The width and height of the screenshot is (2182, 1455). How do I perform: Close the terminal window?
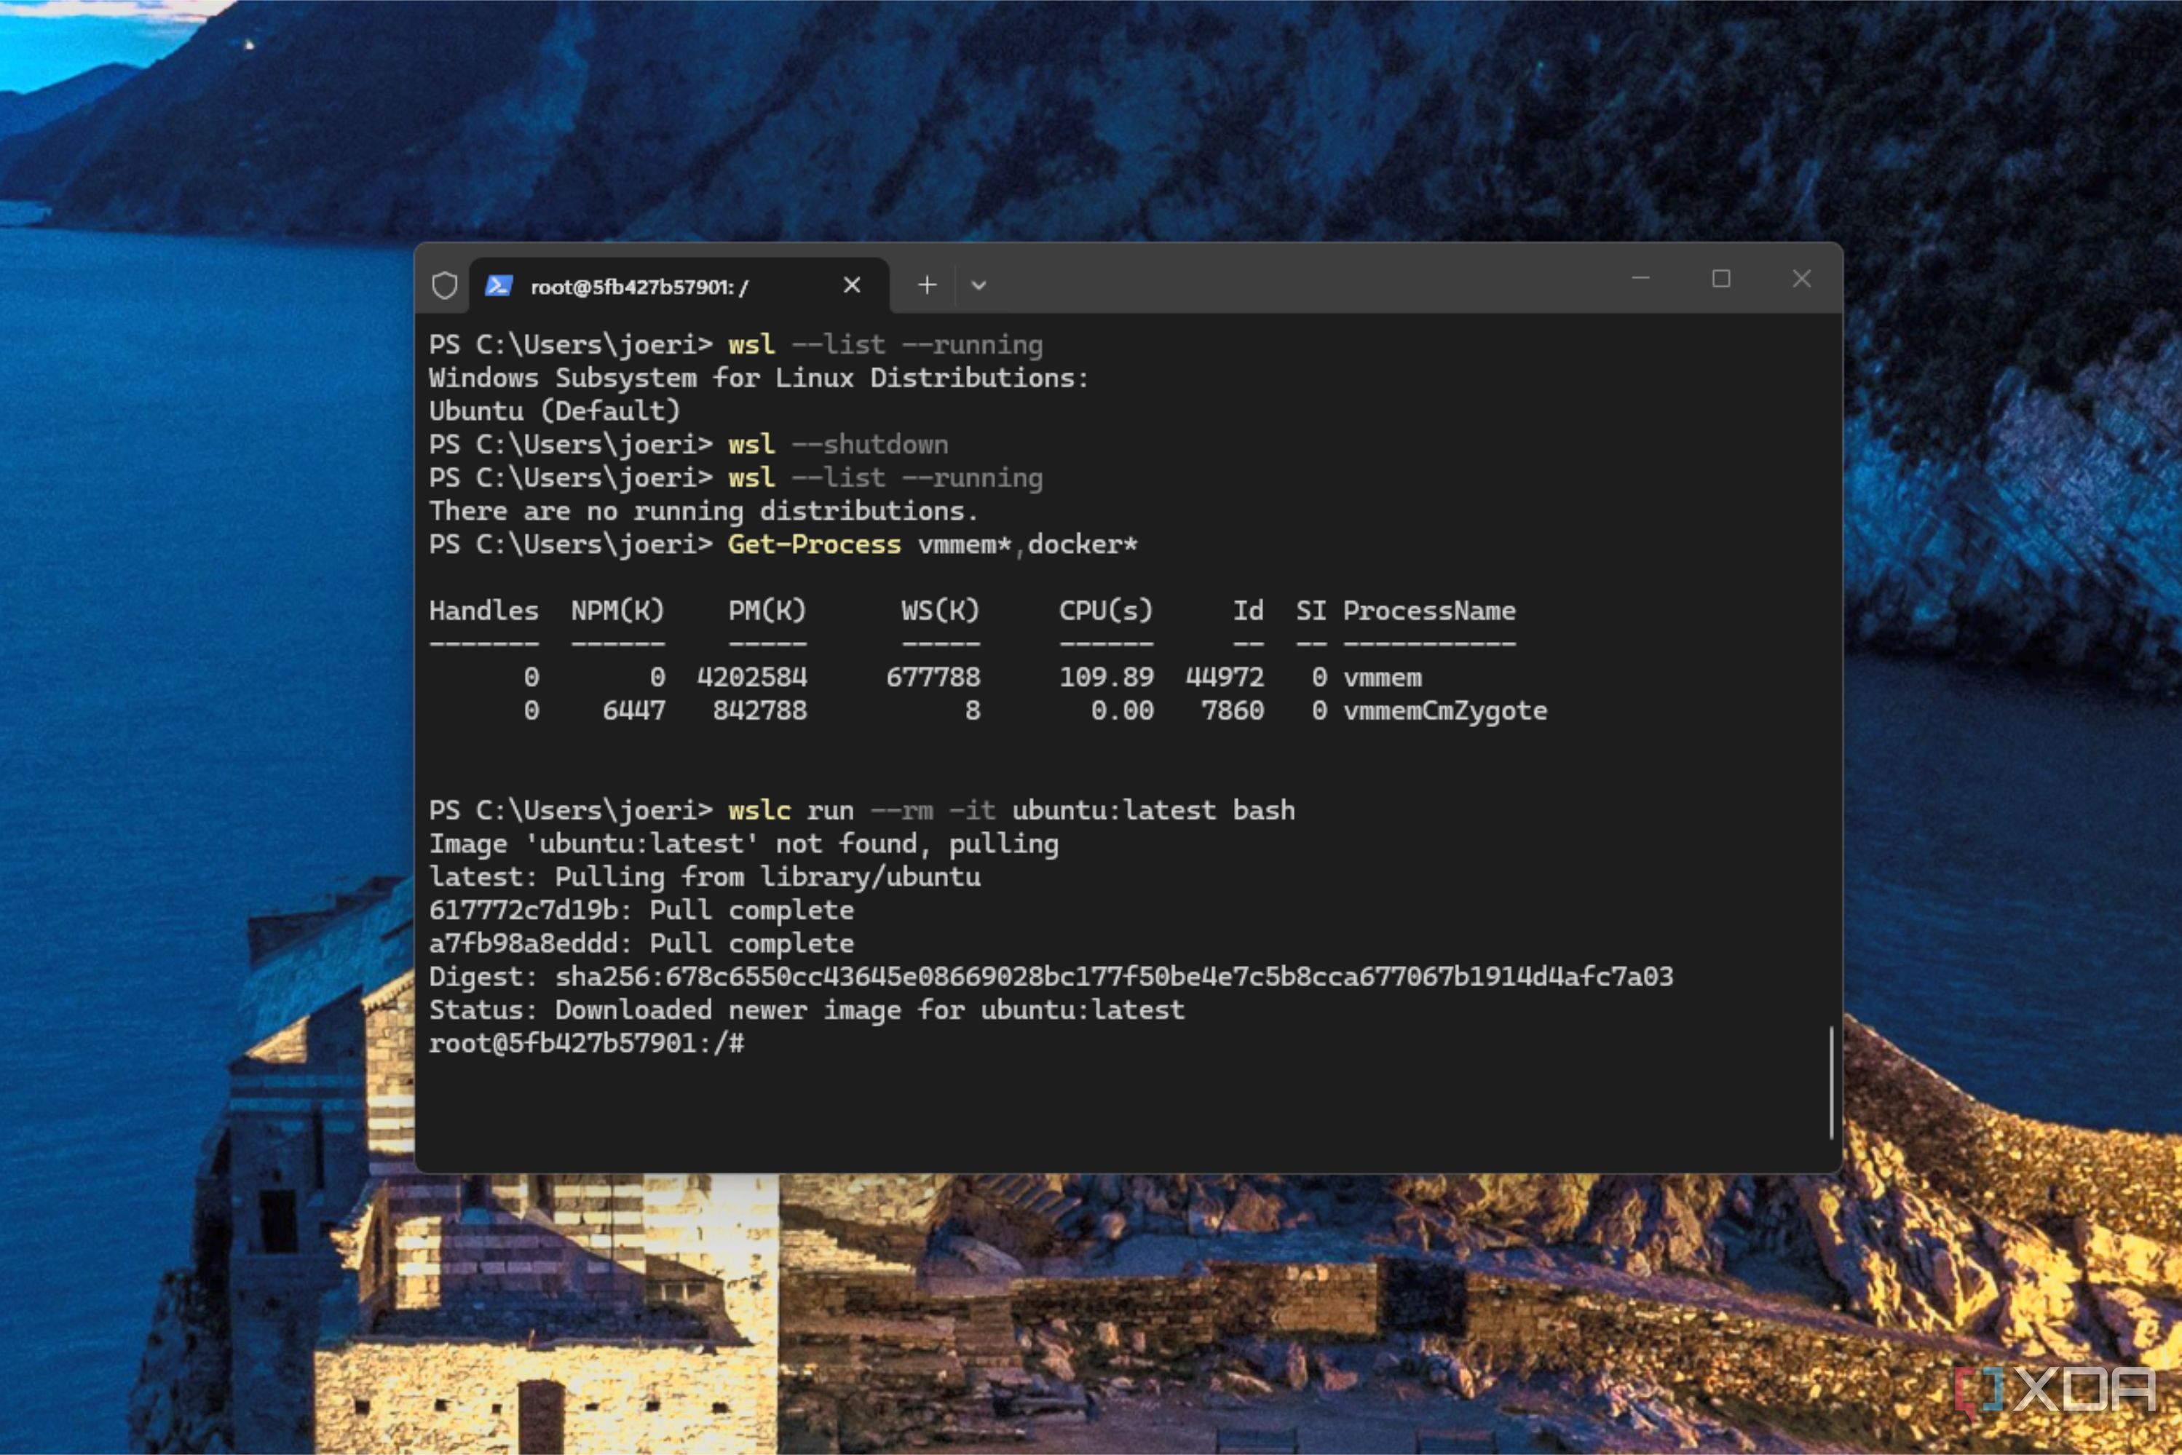[x=1801, y=278]
